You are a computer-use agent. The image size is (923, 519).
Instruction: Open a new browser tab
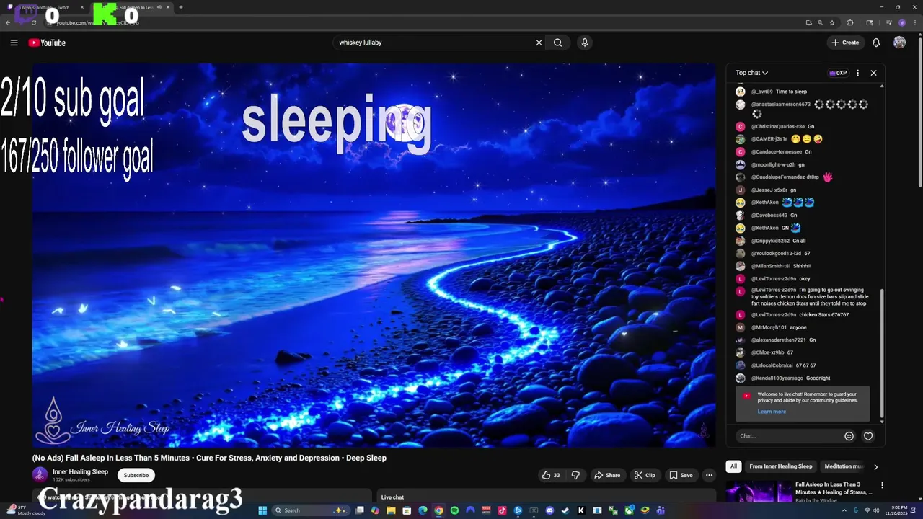[180, 7]
